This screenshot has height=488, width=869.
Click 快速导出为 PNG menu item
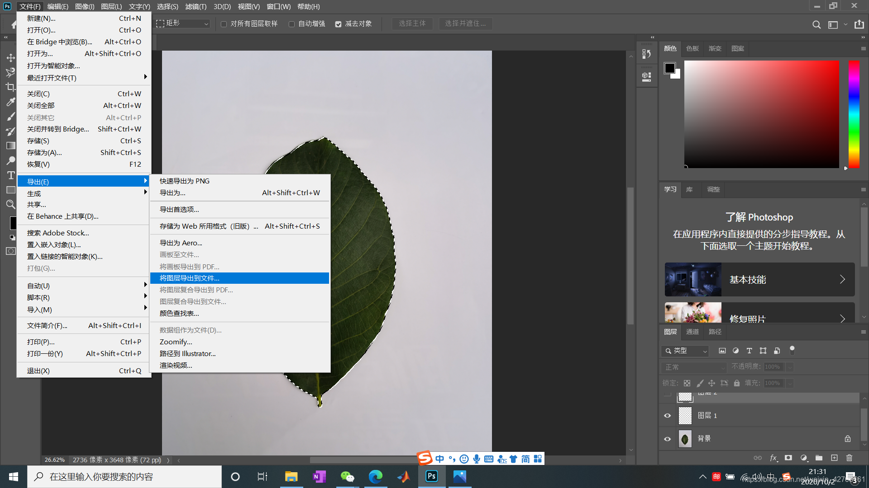(x=184, y=181)
